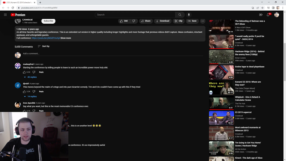This screenshot has width=286, height=161.
Task: Expand the 45 replies thread
Action: click(x=30, y=77)
